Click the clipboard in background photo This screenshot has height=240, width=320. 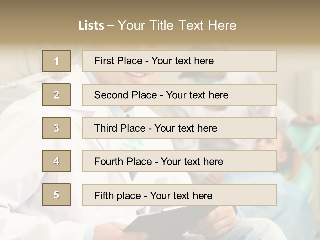(169, 220)
